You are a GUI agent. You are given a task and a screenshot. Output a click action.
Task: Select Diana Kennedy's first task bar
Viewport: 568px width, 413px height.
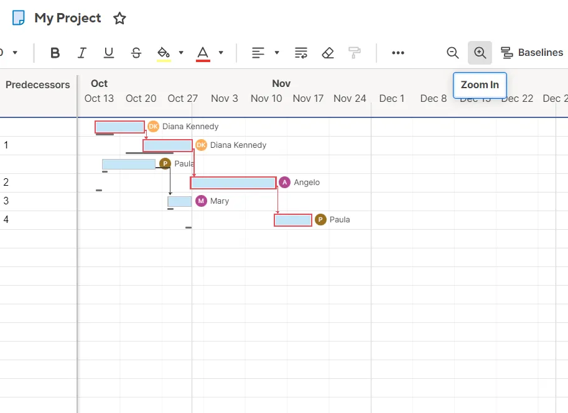[120, 127]
